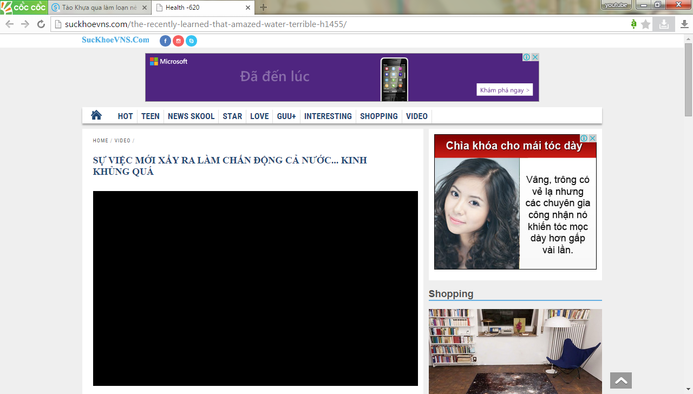Open the downloads arrow in the toolbar
Image resolution: width=693 pixels, height=394 pixels.
pos(684,24)
